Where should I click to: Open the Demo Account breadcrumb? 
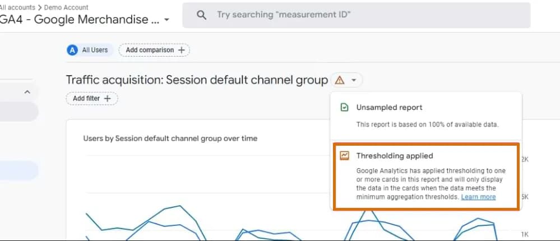click(66, 7)
